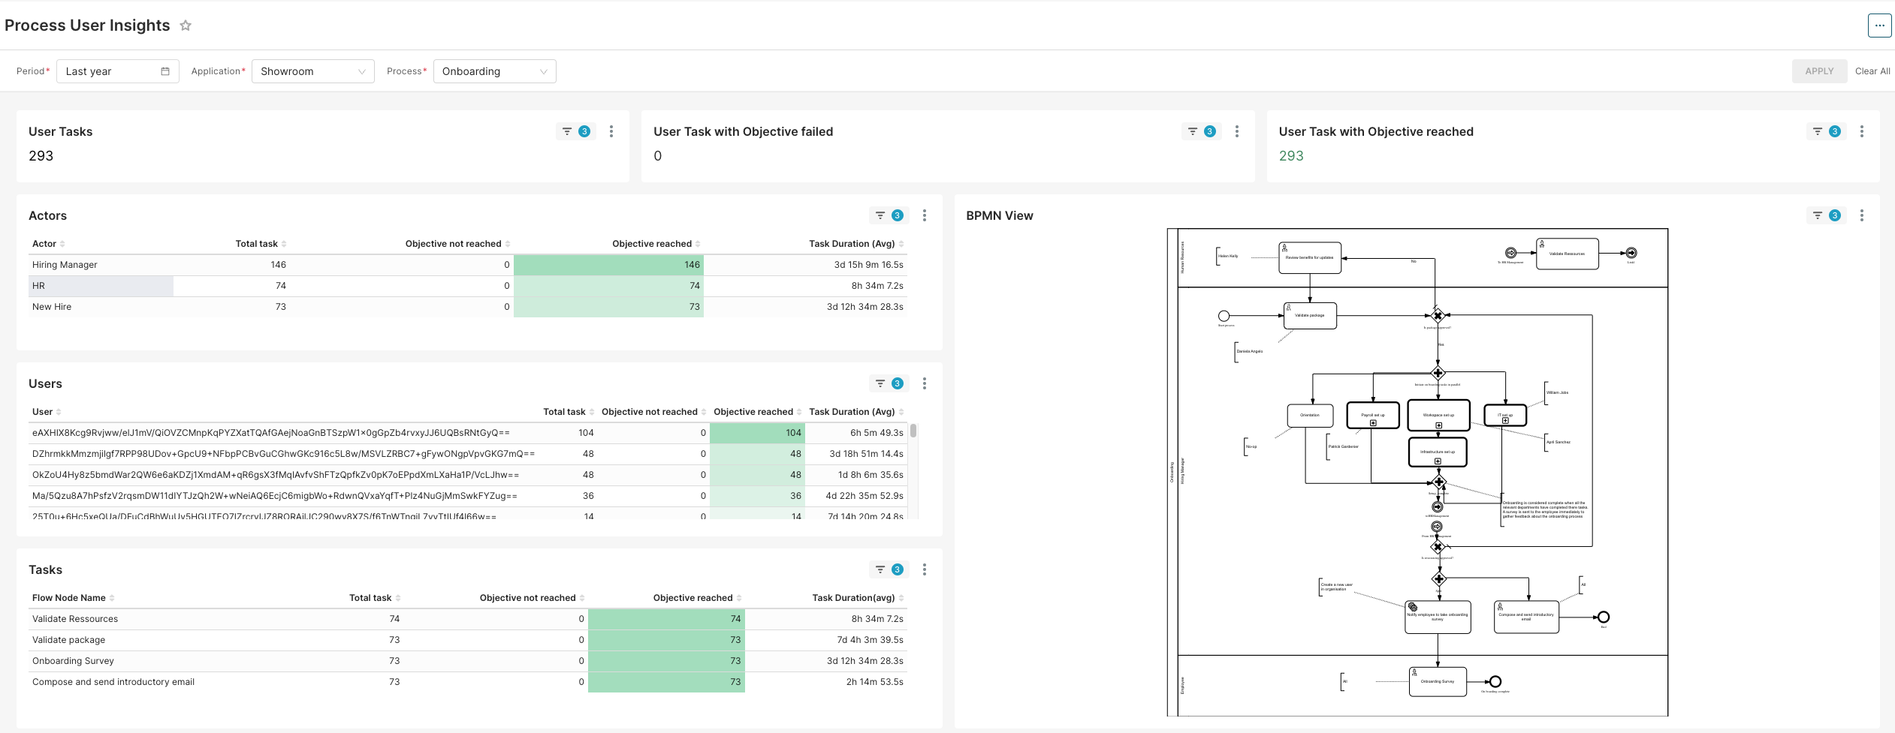Open Users panel kebab menu

[x=925, y=383]
